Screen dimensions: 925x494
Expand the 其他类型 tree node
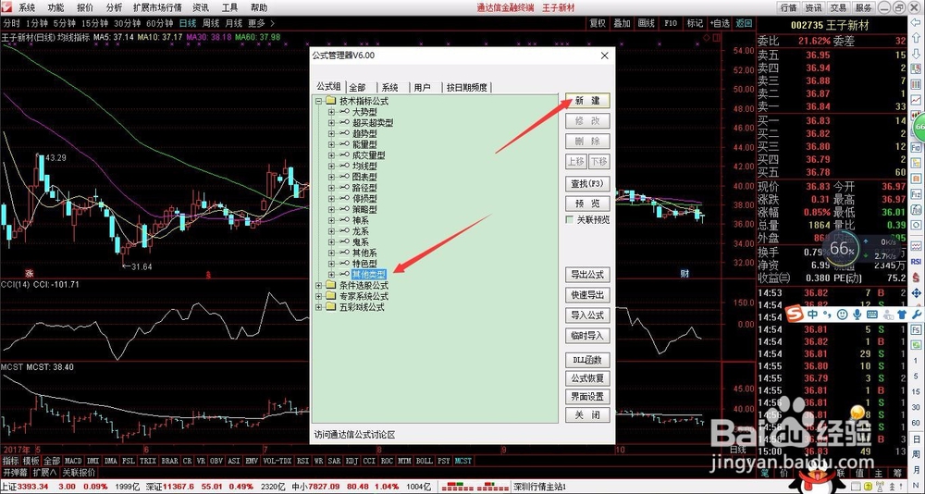pyautogui.click(x=331, y=275)
